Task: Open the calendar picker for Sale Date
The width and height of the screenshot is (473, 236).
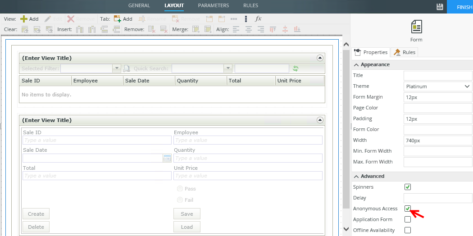Action: pyautogui.click(x=167, y=158)
